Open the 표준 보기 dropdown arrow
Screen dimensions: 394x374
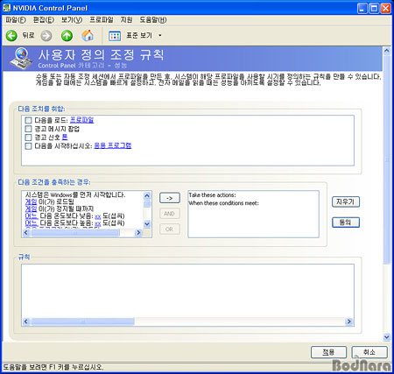[160, 36]
